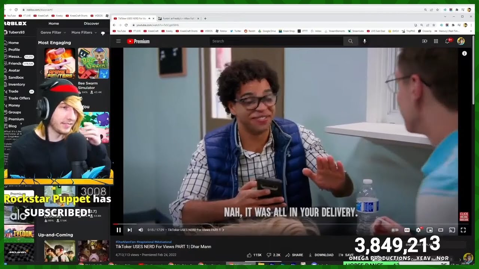Share the Dhar Mann video

tap(294, 255)
